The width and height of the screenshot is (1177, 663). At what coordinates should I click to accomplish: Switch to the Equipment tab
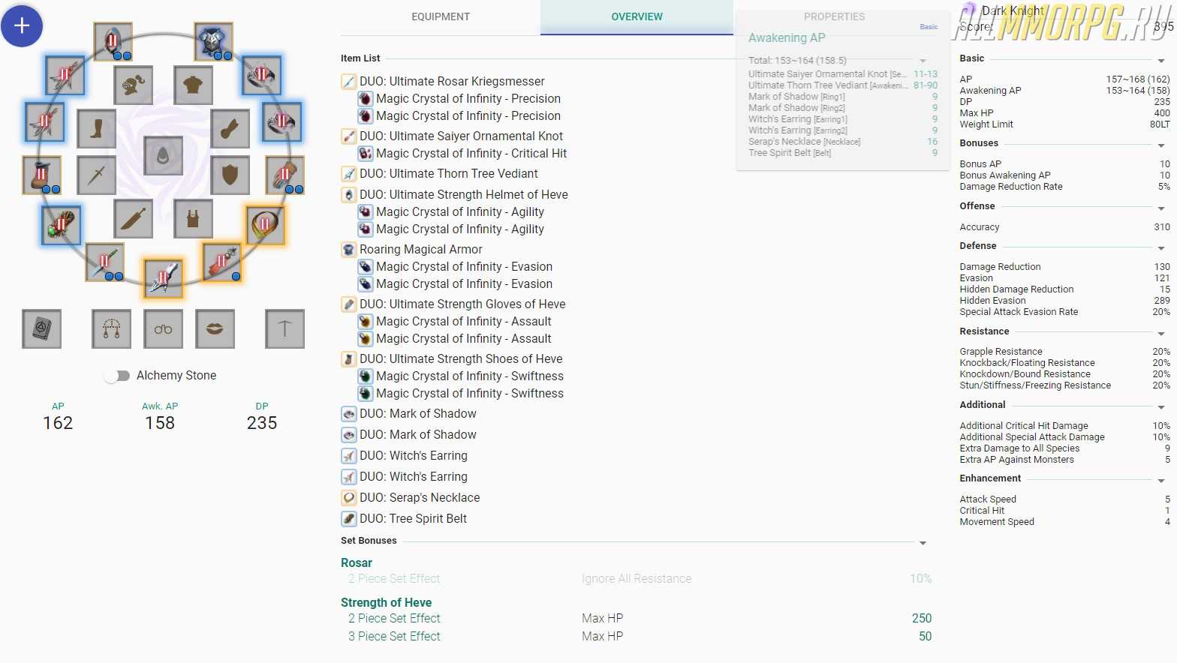441,16
